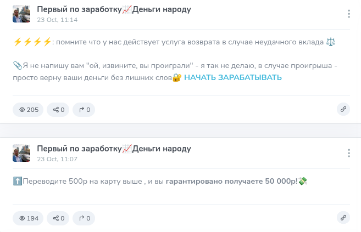Click the forwards arrow counter on the 11:07 post
The height and width of the screenshot is (232, 361).
coord(85,218)
